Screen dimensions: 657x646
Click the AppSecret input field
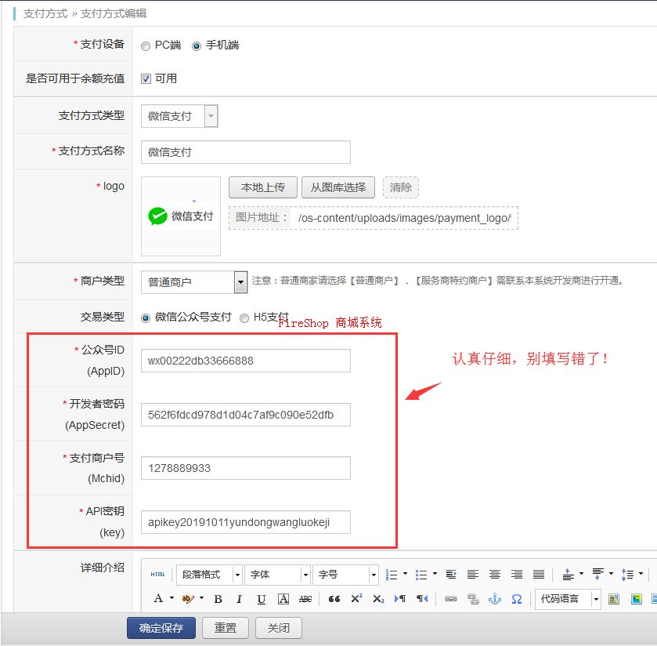[x=246, y=415]
